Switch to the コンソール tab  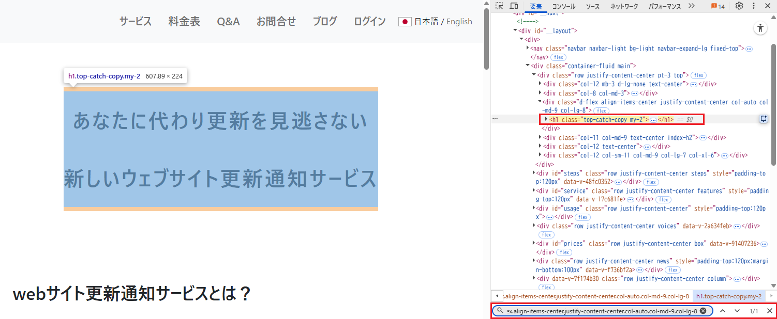pos(563,7)
